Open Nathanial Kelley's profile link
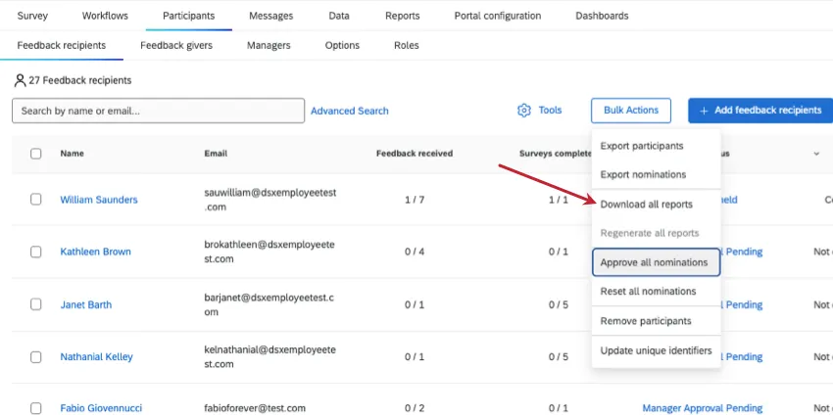 [x=97, y=356]
